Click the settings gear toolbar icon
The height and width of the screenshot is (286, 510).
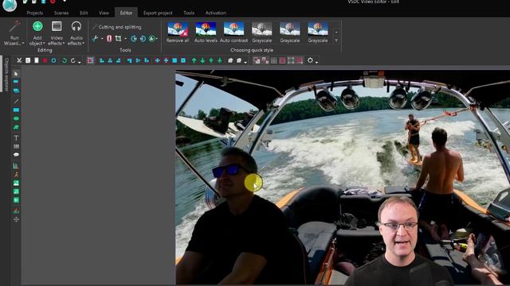pos(310,60)
